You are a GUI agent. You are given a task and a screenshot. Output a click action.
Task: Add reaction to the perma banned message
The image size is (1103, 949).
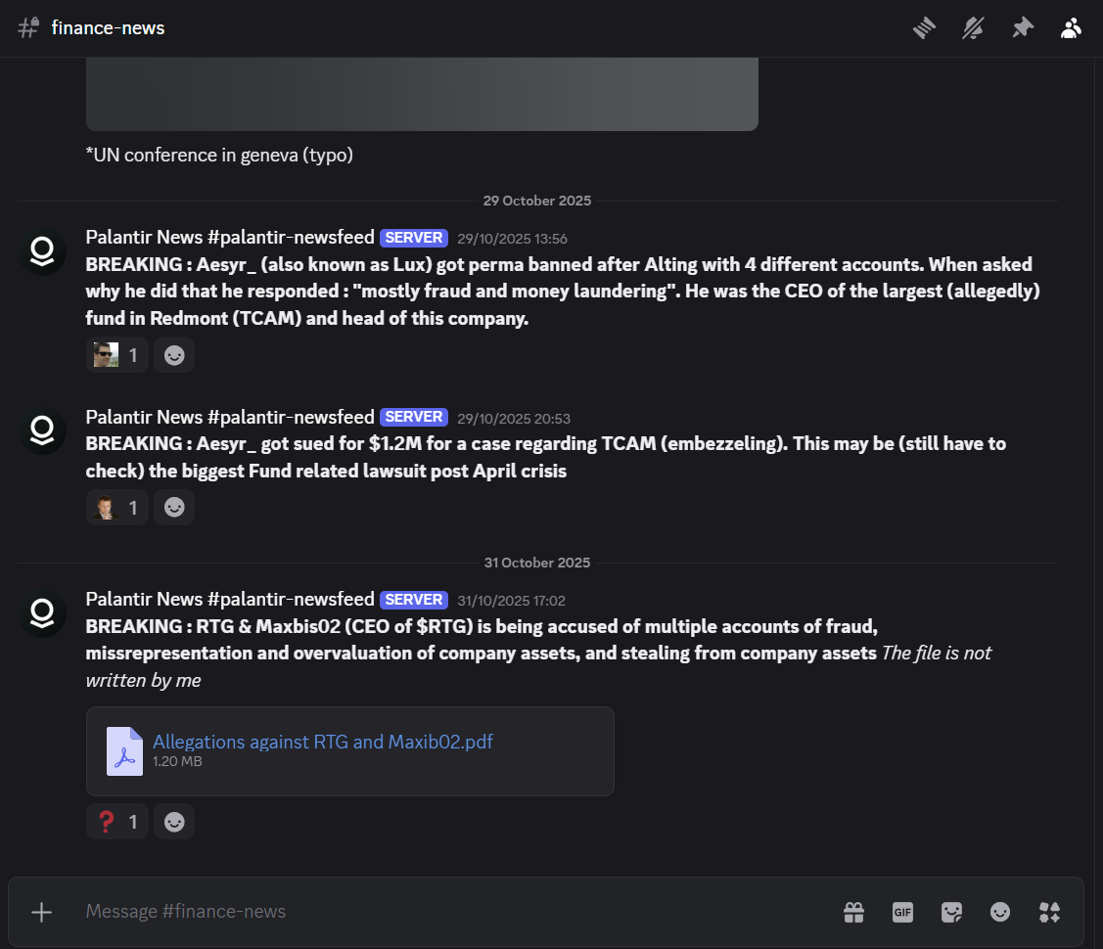174,355
